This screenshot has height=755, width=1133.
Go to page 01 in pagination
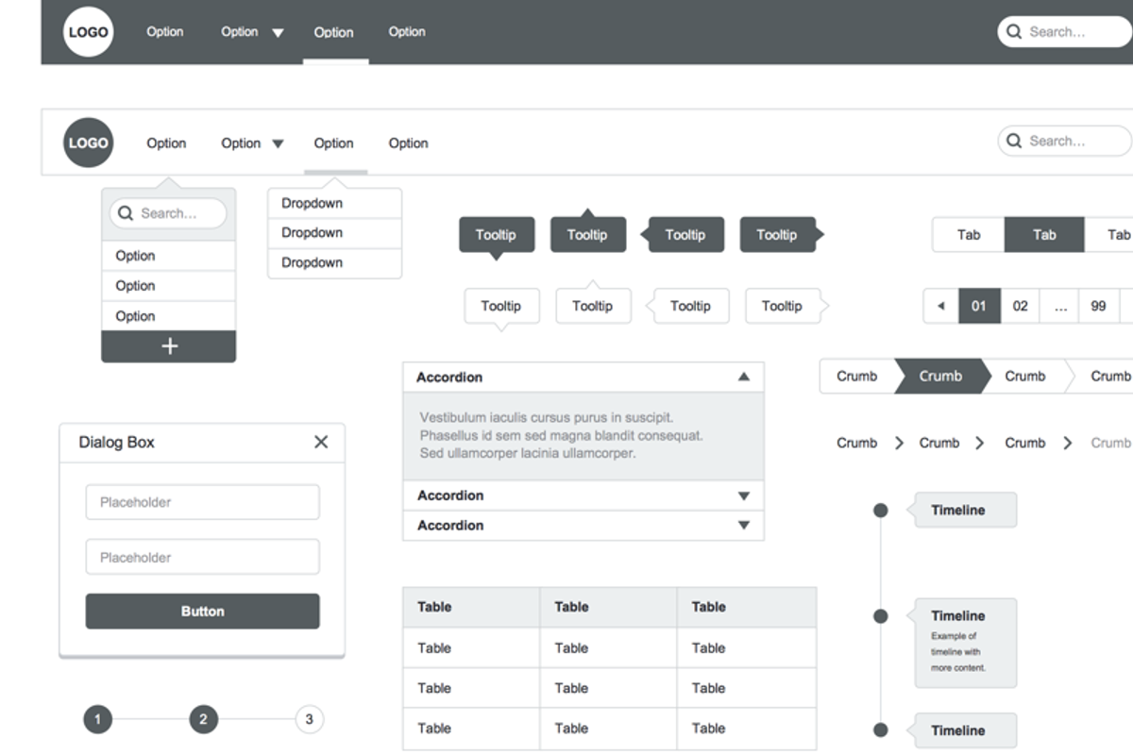[x=979, y=306]
